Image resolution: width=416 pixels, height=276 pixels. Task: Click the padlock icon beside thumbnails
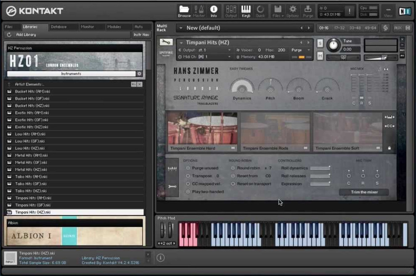click(x=389, y=148)
